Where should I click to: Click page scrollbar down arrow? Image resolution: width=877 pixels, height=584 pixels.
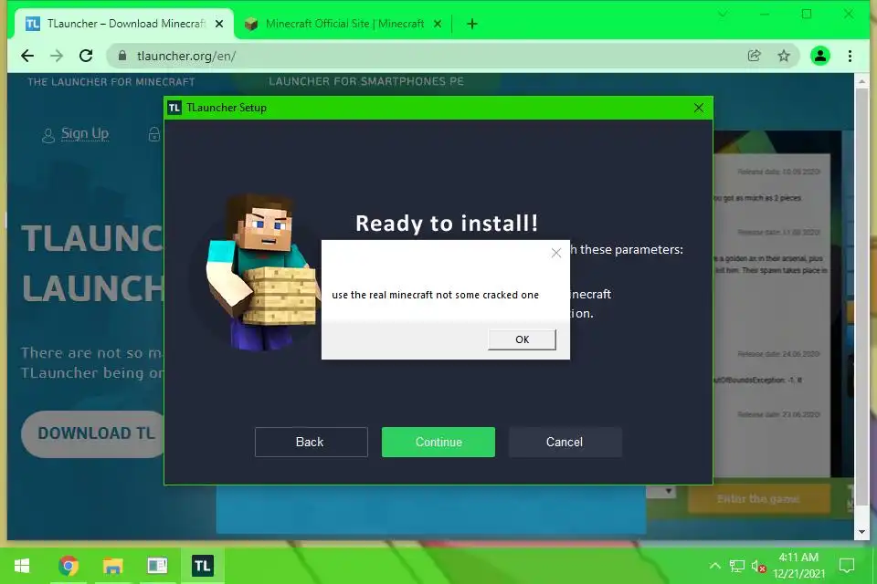click(861, 532)
